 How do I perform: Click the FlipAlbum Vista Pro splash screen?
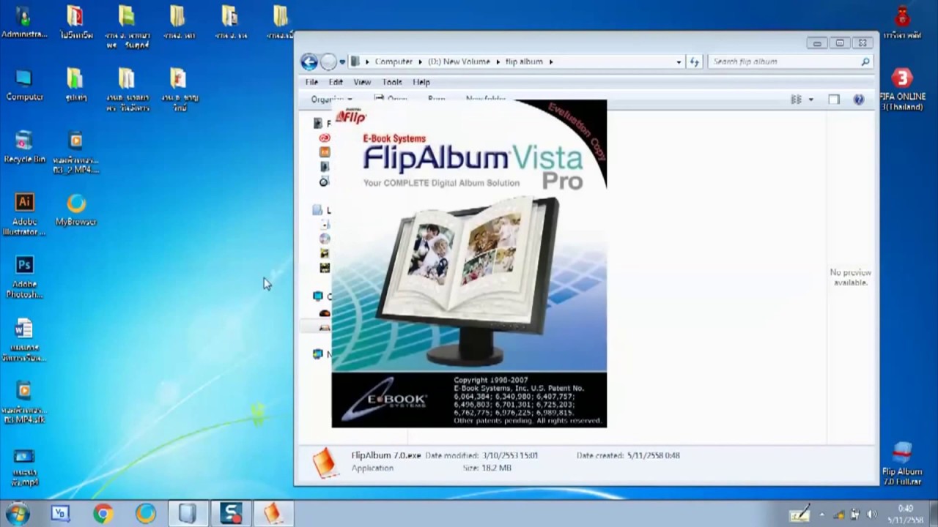tap(469, 263)
